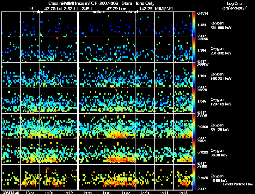255x194 pixels.
Task: Select the -0.3696 colorbar value
Action: pyautogui.click(x=202, y=39)
